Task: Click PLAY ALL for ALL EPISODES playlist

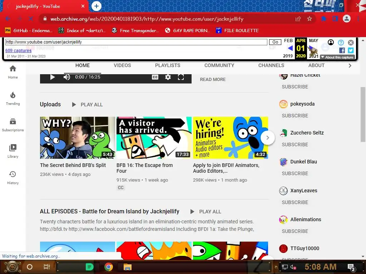Action: point(206,212)
